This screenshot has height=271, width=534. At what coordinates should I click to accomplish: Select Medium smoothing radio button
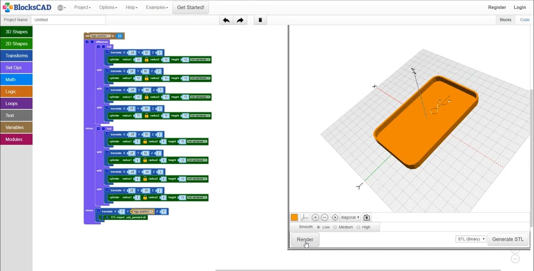335,227
